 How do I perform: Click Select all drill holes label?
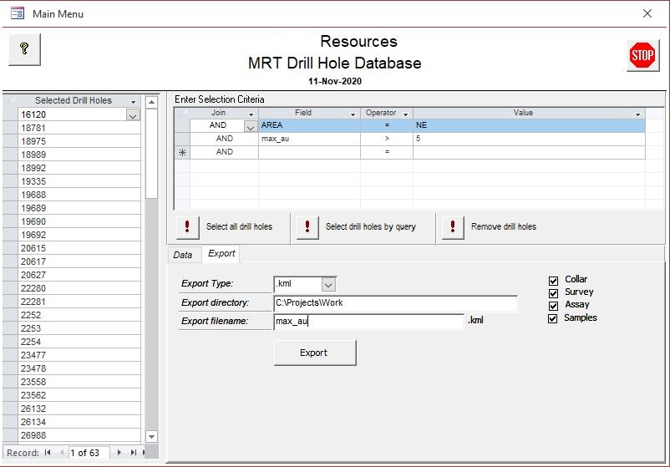click(x=239, y=226)
